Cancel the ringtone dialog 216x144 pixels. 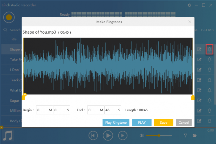(184, 122)
